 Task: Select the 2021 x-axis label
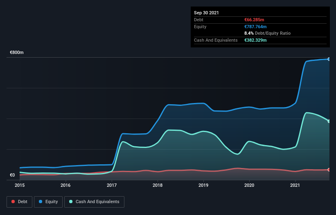coord(295,185)
